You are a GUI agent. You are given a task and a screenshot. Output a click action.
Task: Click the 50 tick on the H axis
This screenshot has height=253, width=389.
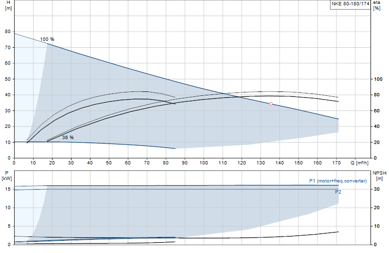(x=8, y=79)
